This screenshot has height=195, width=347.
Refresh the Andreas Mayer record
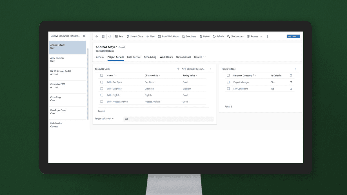click(x=218, y=37)
